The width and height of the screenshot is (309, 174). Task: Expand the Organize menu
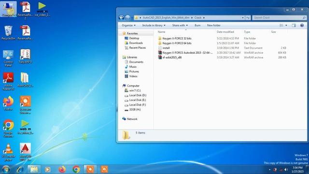[x=128, y=25]
